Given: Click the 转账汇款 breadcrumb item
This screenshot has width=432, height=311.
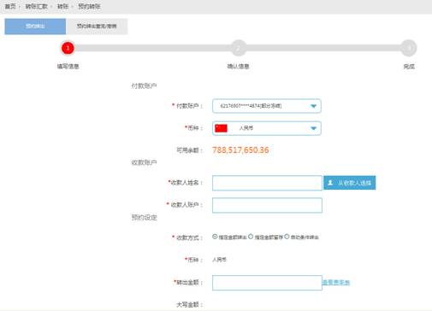Looking at the screenshot, I should [x=37, y=6].
